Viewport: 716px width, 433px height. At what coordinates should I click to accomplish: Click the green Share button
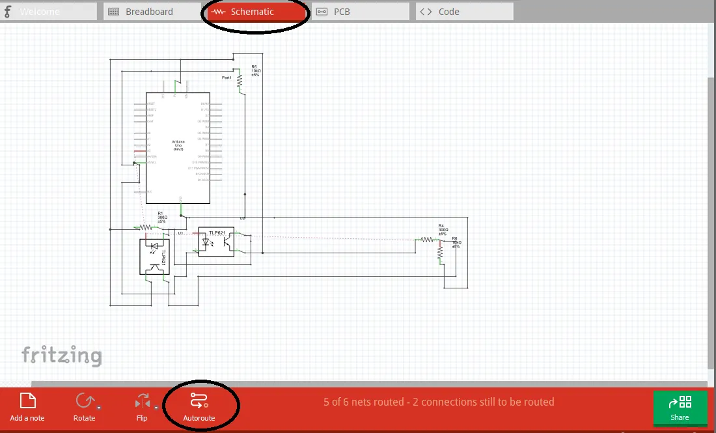point(680,408)
